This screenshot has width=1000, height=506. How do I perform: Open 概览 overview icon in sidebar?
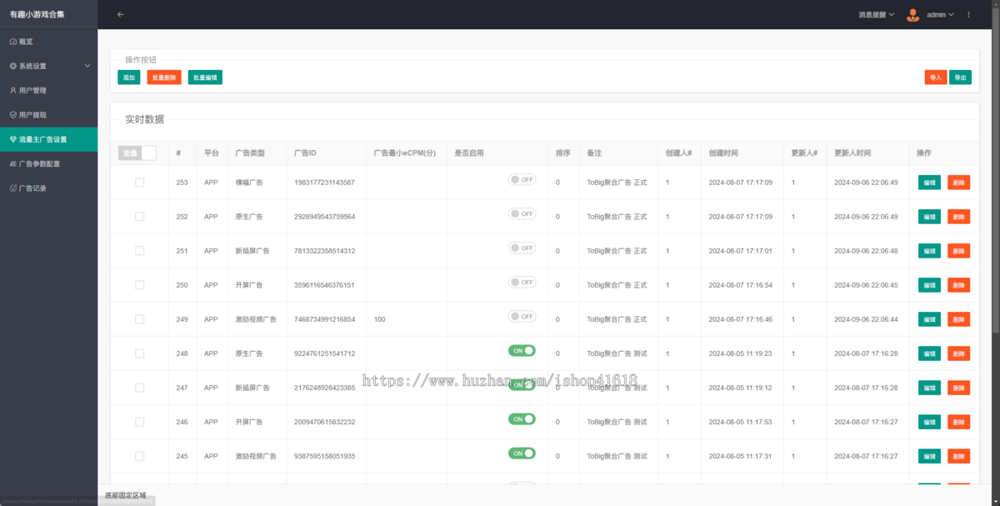[12, 41]
